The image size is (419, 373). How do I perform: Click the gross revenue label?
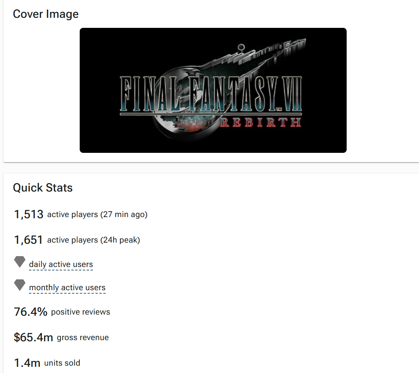pyautogui.click(x=83, y=337)
